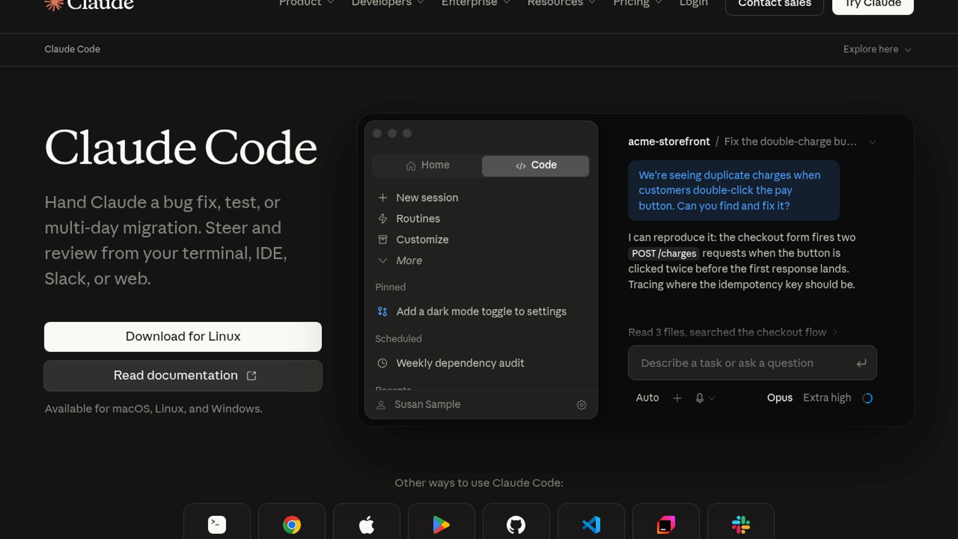Open the Explore here dropdown

click(877, 49)
